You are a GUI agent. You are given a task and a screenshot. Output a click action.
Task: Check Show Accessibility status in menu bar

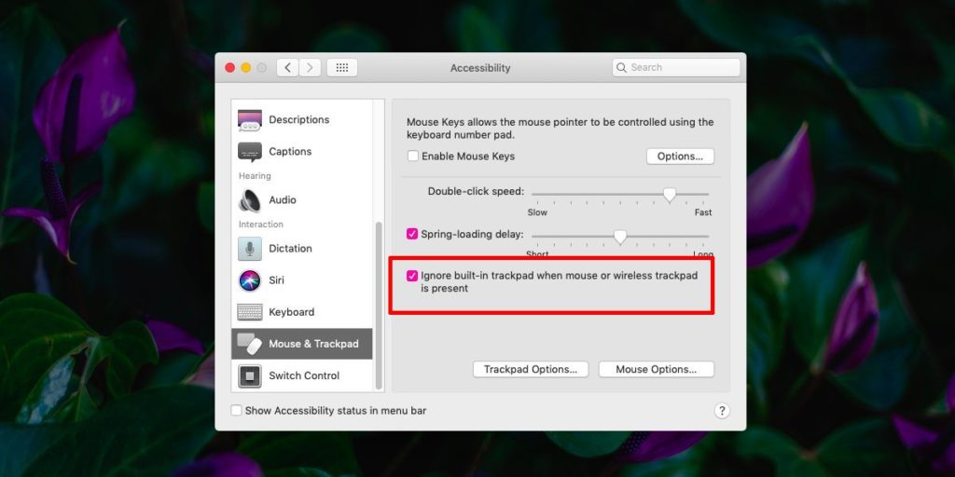click(x=236, y=411)
